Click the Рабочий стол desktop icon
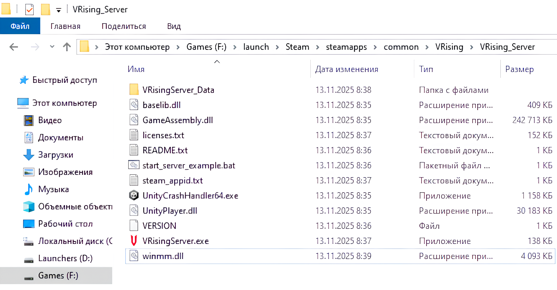 pyautogui.click(x=29, y=224)
